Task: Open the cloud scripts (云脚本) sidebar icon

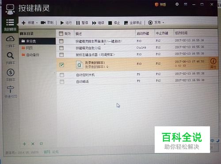Action: (x=10, y=39)
